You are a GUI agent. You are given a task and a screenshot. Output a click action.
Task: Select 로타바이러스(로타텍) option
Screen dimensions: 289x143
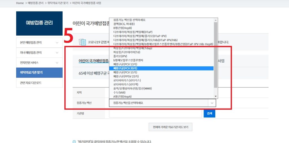coord(161,85)
